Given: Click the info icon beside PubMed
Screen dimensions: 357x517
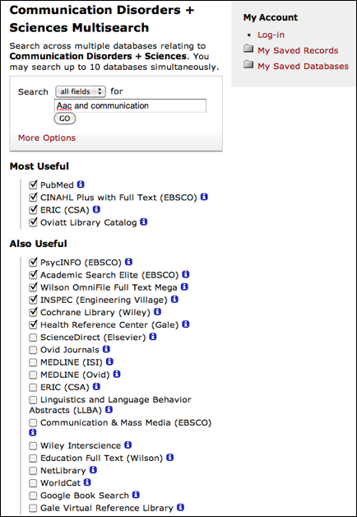Looking at the screenshot, I should 81,184.
